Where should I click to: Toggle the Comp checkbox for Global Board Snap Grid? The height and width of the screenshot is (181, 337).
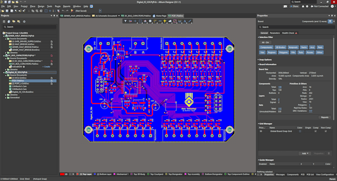(x=316, y=131)
